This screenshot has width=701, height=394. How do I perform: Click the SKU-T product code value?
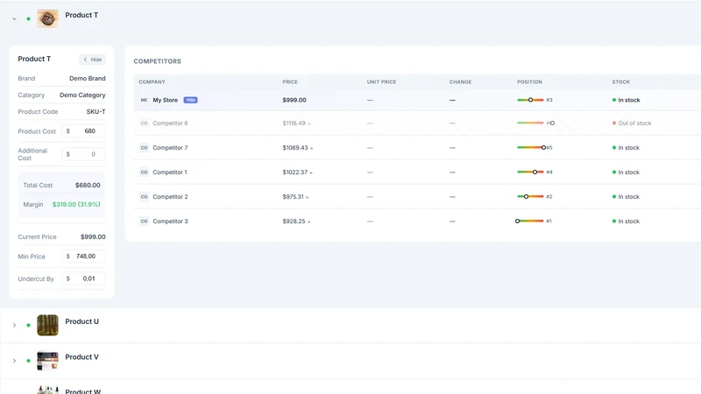(x=96, y=112)
